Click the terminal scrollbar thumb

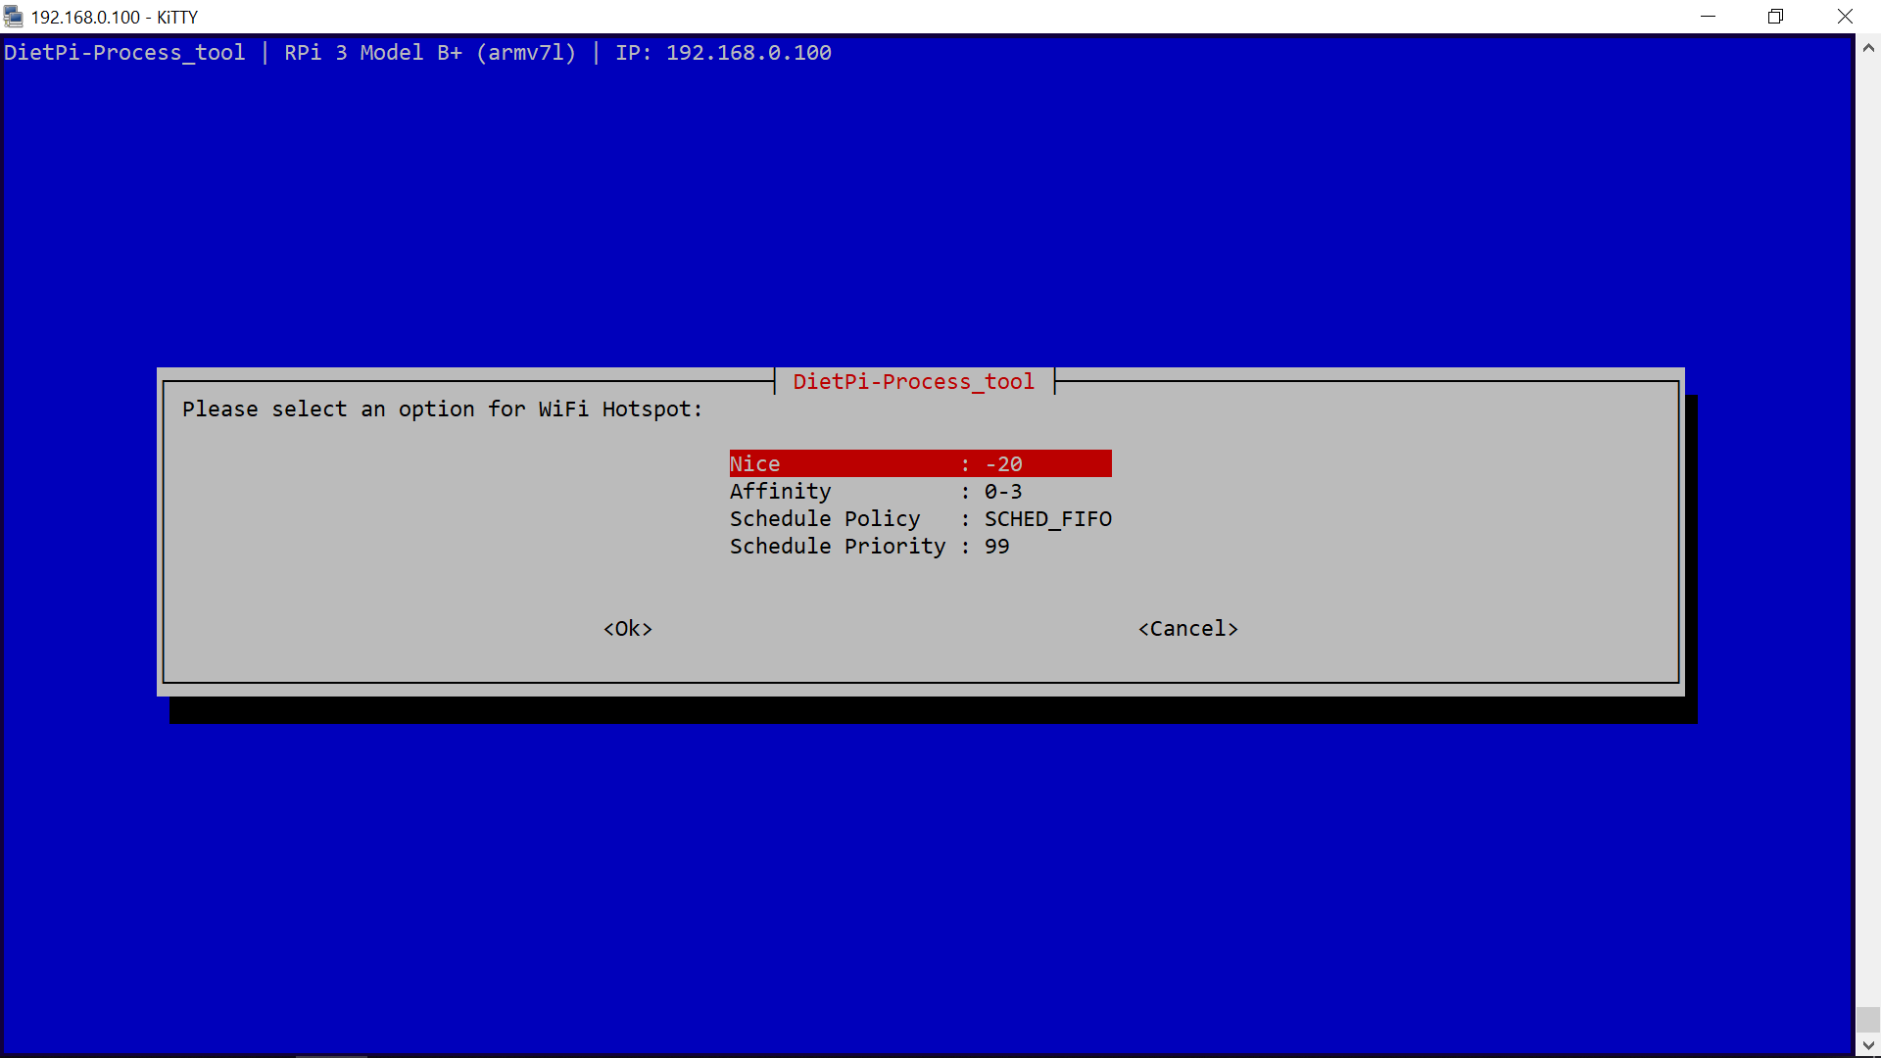tap(1867, 1019)
